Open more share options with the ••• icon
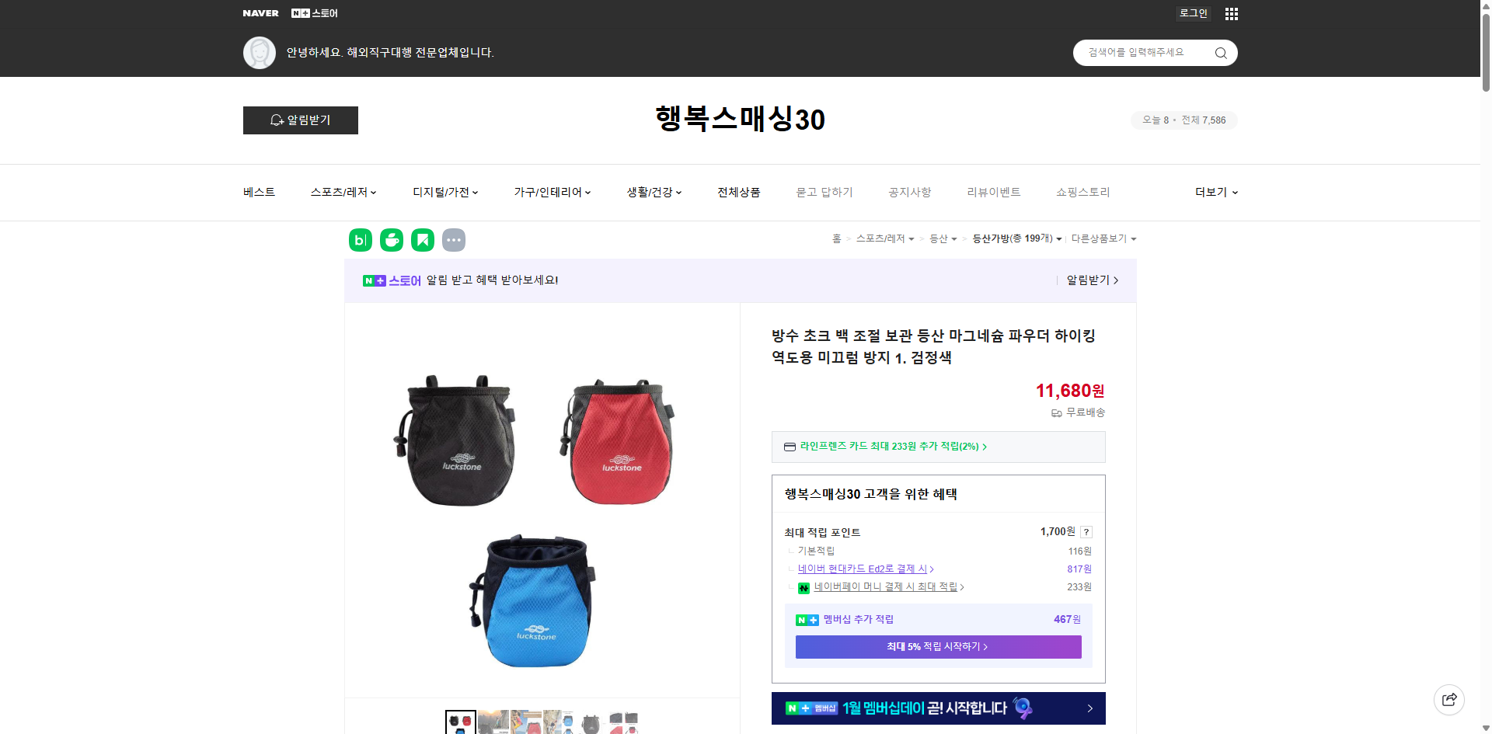 pos(454,240)
